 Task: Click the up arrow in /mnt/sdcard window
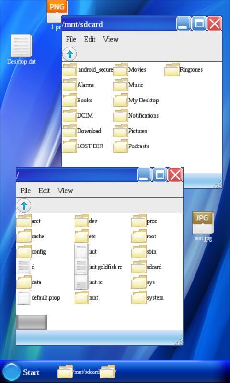pos(69,54)
